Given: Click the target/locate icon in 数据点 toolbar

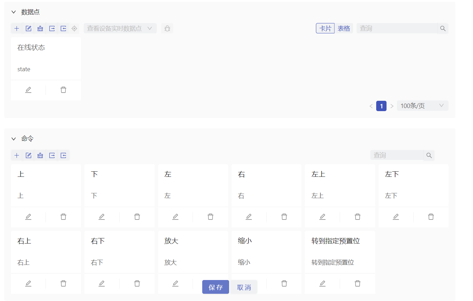Looking at the screenshot, I should (x=74, y=29).
